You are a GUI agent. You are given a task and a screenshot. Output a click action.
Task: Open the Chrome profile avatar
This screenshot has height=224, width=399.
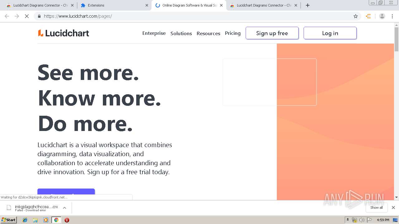[x=382, y=16]
